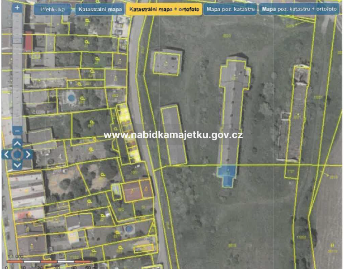
Task: Pan the map left with arrow
Action: pyautogui.click(x=6, y=154)
